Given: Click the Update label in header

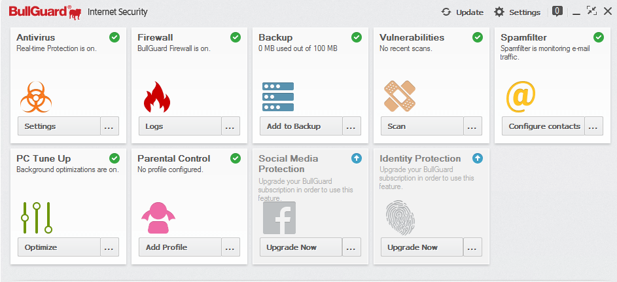Looking at the screenshot, I should click(470, 12).
